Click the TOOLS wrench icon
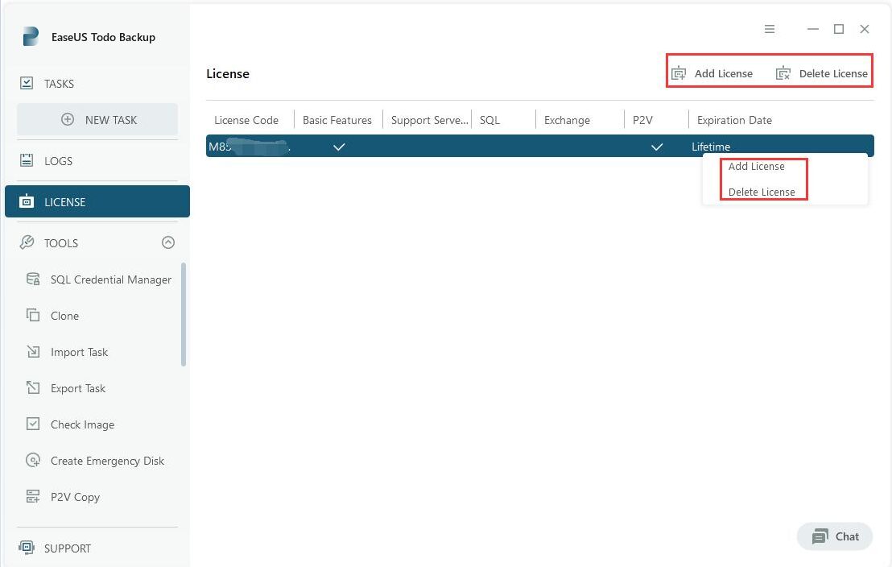This screenshot has width=892, height=567. point(27,242)
